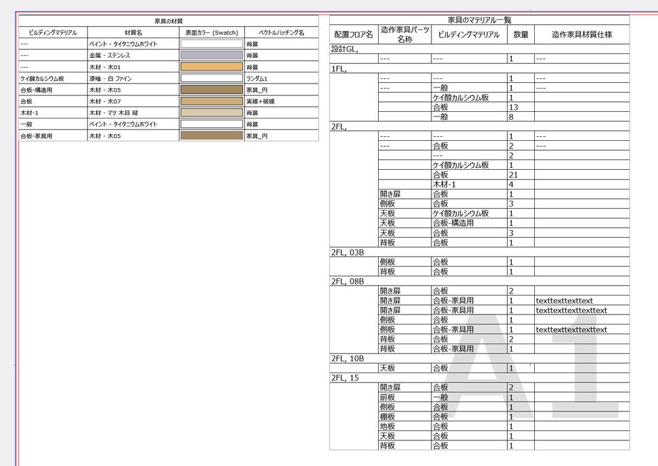Screen dimensions: 658x466
Task: Click the gray swatch for 金属 - ステンレス
Action: [211, 55]
